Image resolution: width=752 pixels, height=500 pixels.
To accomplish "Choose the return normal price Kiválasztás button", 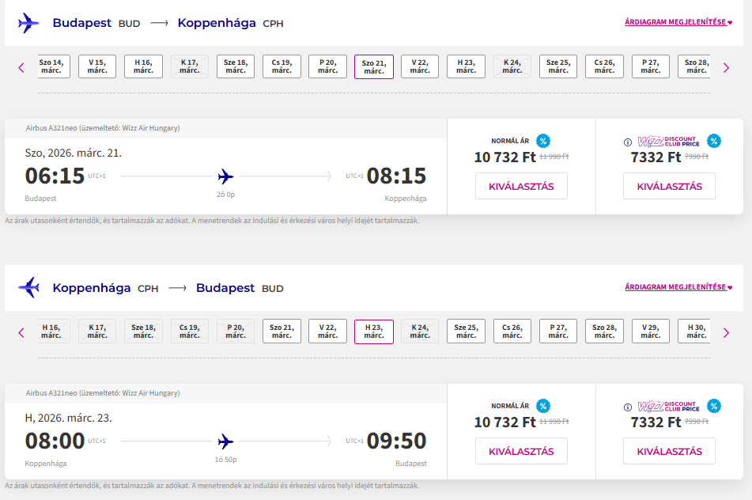I will coord(521,451).
